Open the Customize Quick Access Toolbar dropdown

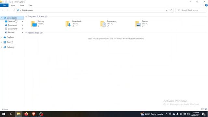(x=12, y=2)
